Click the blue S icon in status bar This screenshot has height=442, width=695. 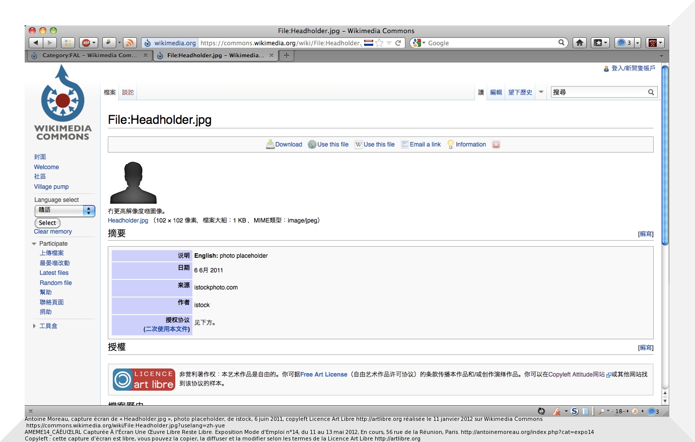(x=575, y=411)
